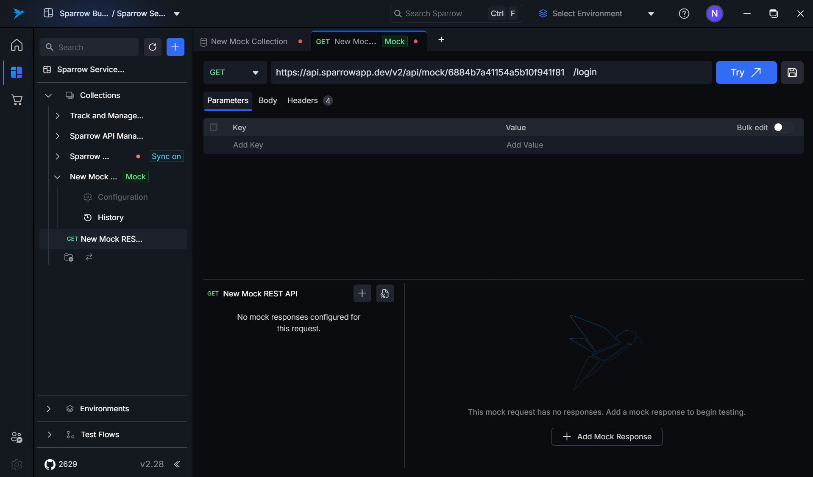The height and width of the screenshot is (477, 813).
Task: Click the mock response ratios icon
Action: [x=385, y=293]
